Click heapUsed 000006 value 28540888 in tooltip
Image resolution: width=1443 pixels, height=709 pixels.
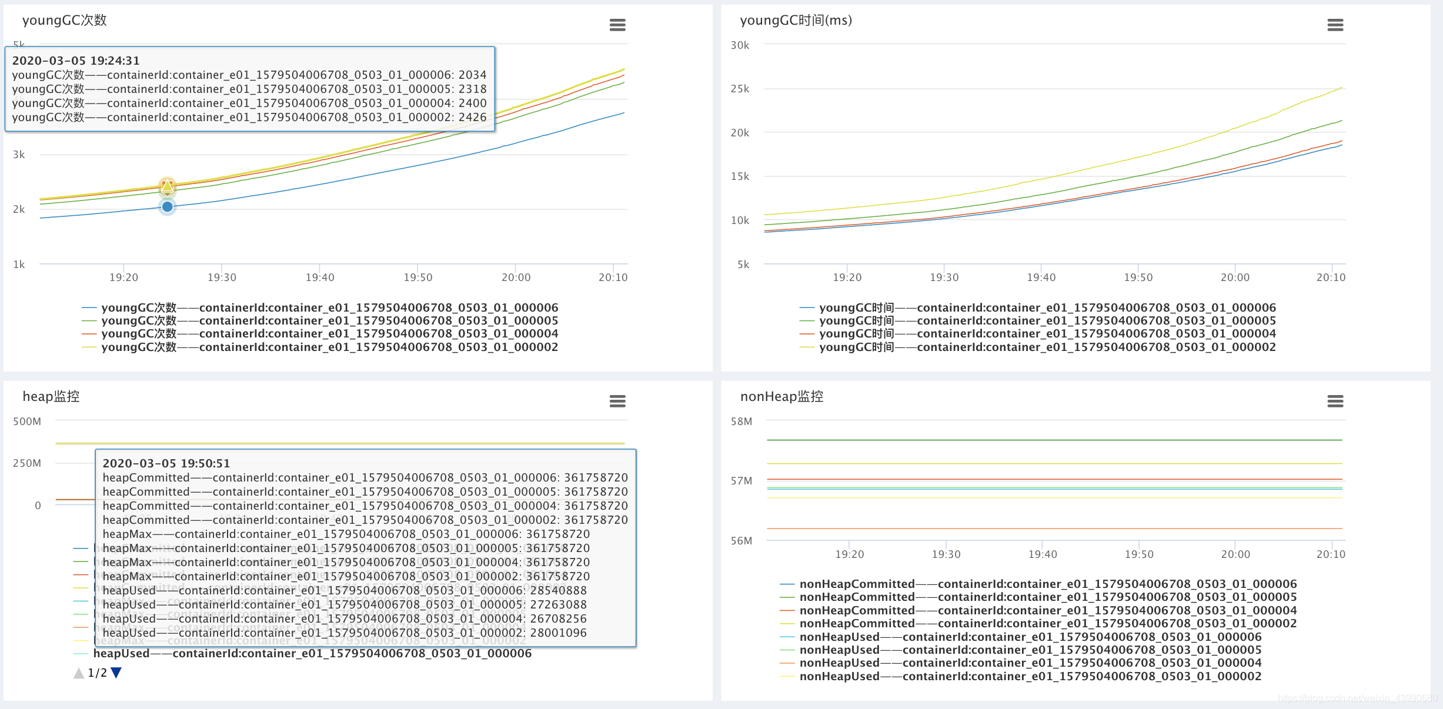coord(559,590)
